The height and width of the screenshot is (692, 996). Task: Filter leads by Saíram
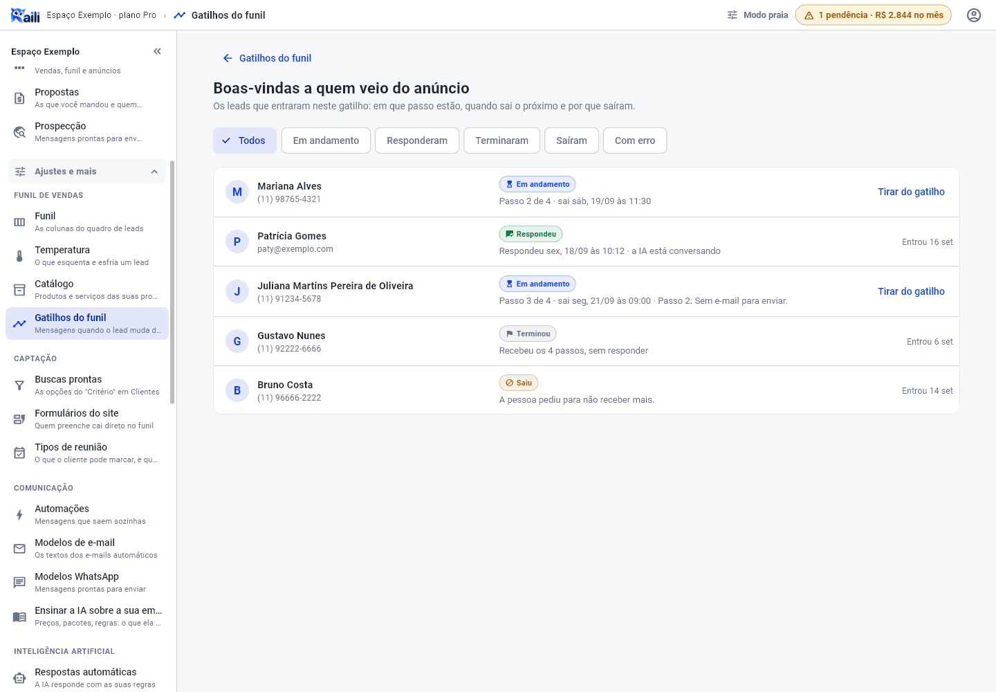point(571,140)
